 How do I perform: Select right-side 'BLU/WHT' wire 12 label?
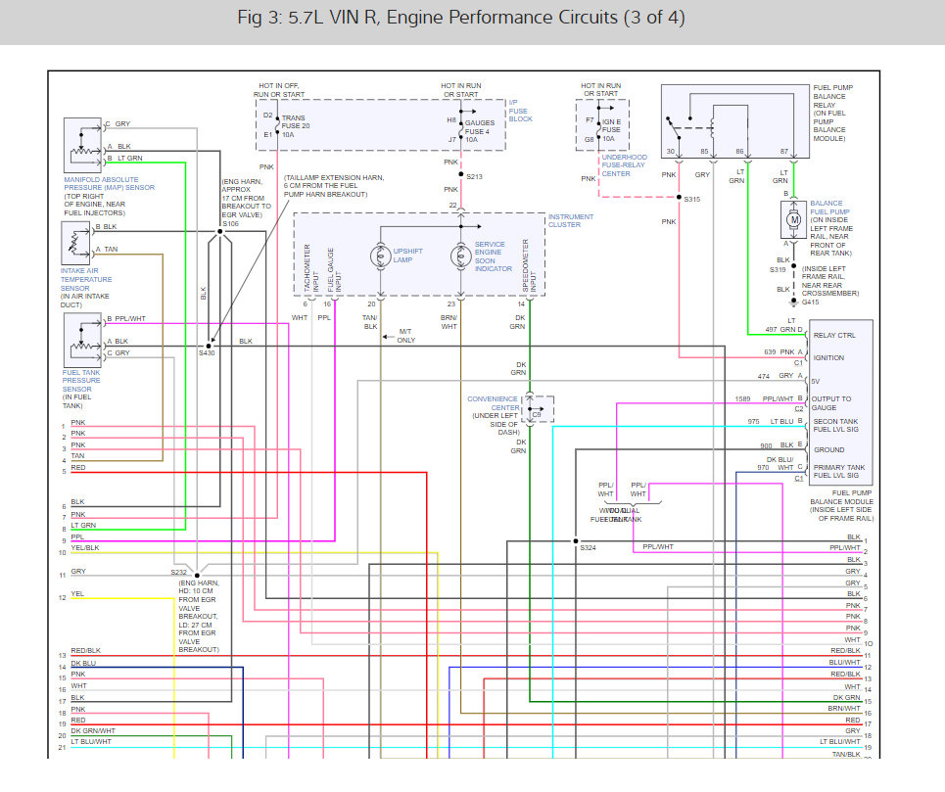844,662
